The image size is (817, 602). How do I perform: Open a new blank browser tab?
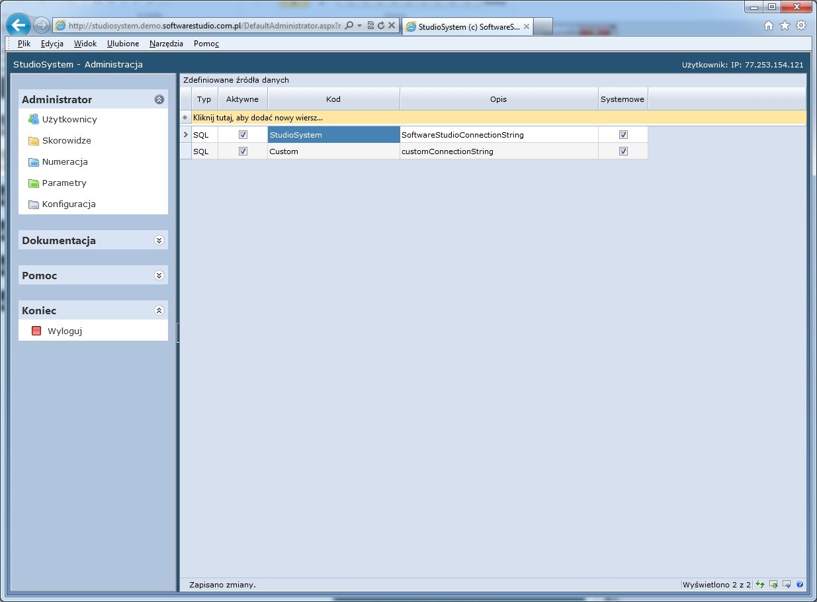[542, 26]
